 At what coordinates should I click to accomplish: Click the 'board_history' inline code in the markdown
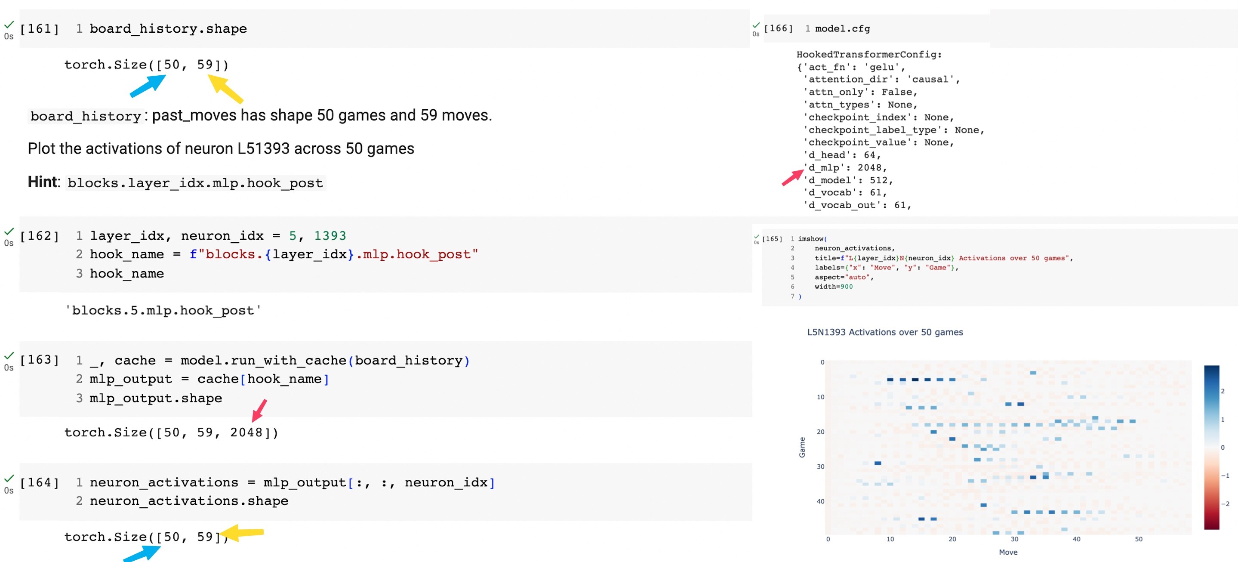coord(86,116)
